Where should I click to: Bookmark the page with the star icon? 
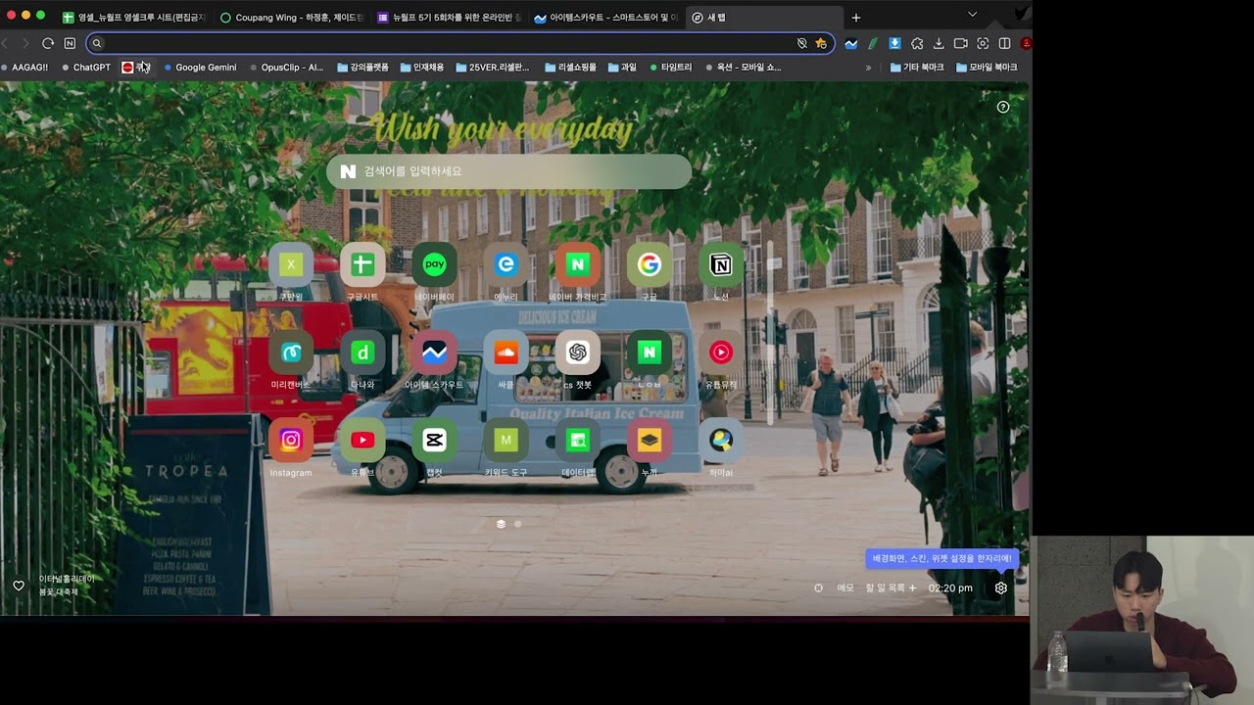[821, 43]
